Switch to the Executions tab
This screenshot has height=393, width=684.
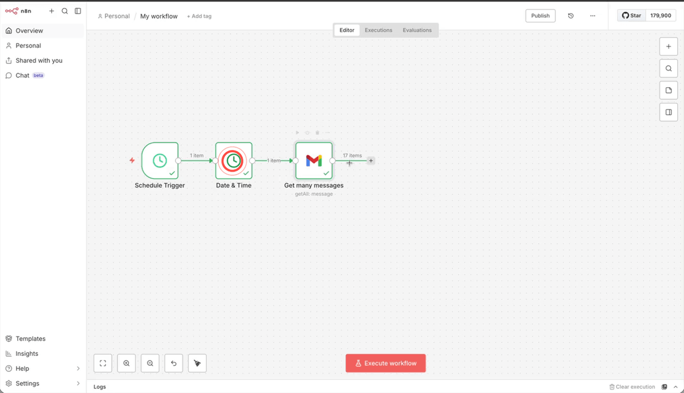(x=378, y=30)
